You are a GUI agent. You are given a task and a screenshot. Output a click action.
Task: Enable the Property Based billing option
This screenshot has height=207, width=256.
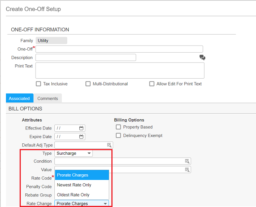click(119, 127)
